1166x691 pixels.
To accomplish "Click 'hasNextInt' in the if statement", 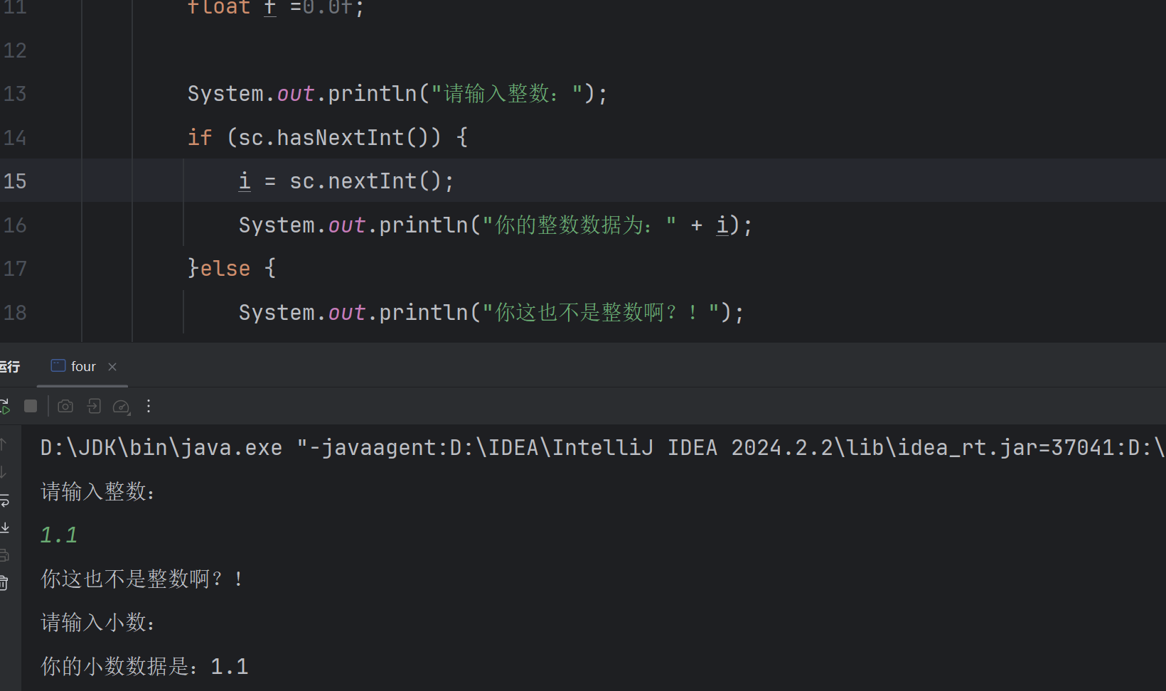I will 341,137.
